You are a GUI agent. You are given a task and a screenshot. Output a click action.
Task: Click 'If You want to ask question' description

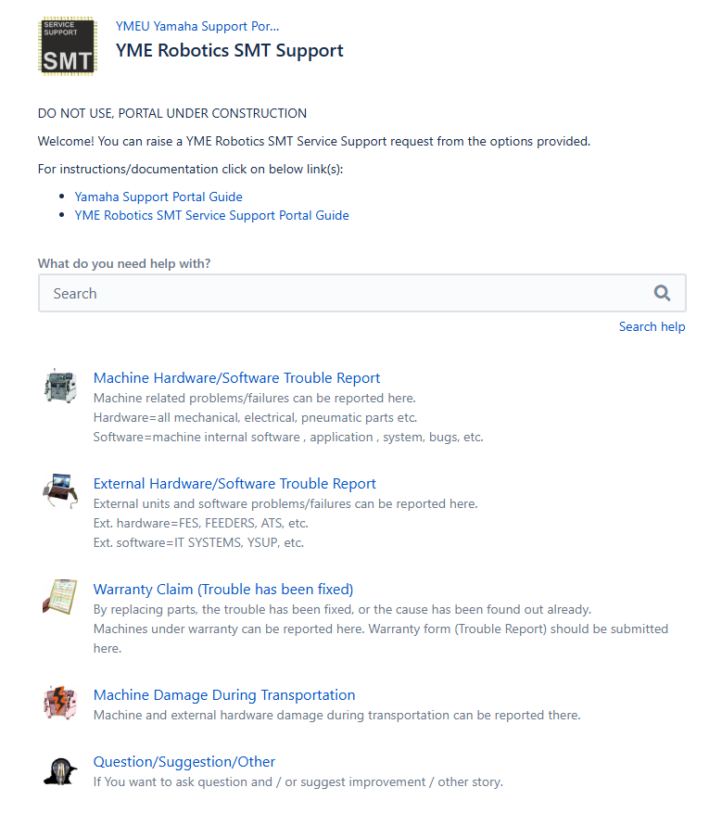pos(298,781)
